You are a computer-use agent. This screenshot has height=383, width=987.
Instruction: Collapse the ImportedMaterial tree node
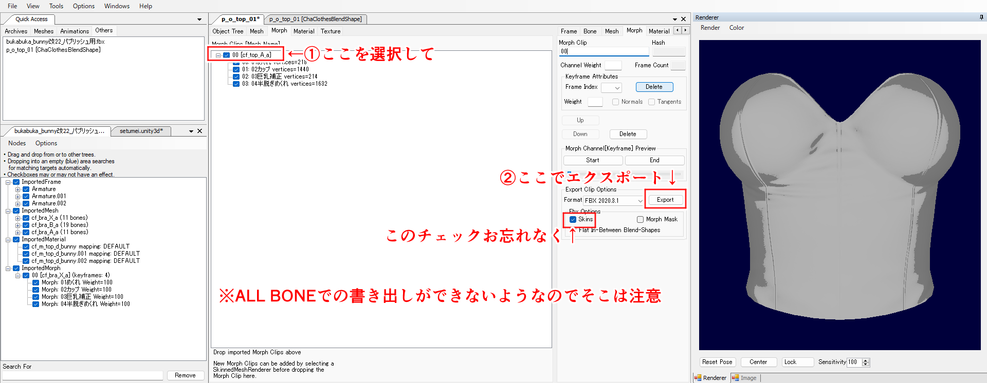[x=8, y=240]
